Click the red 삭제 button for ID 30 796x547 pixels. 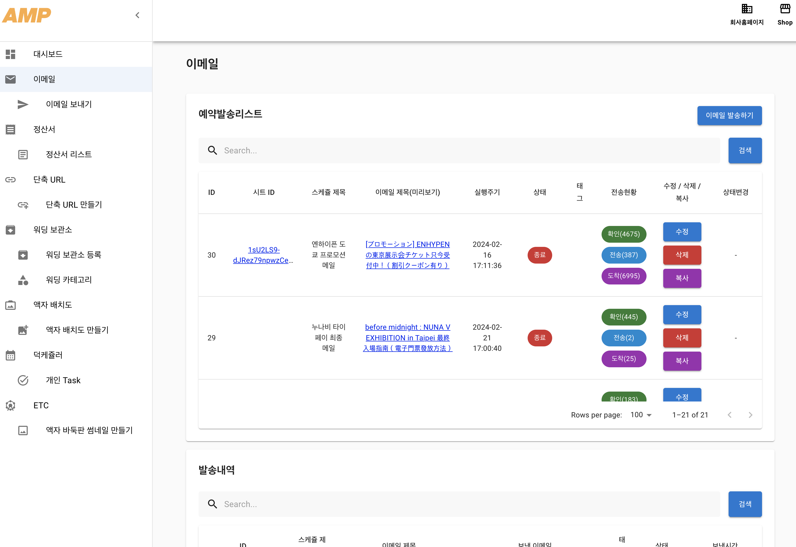(x=682, y=255)
